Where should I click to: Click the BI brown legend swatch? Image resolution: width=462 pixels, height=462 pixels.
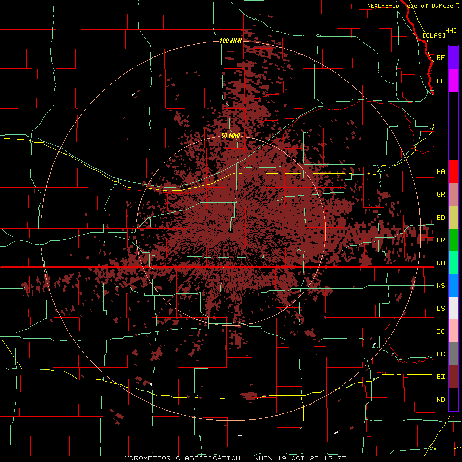pos(453,377)
